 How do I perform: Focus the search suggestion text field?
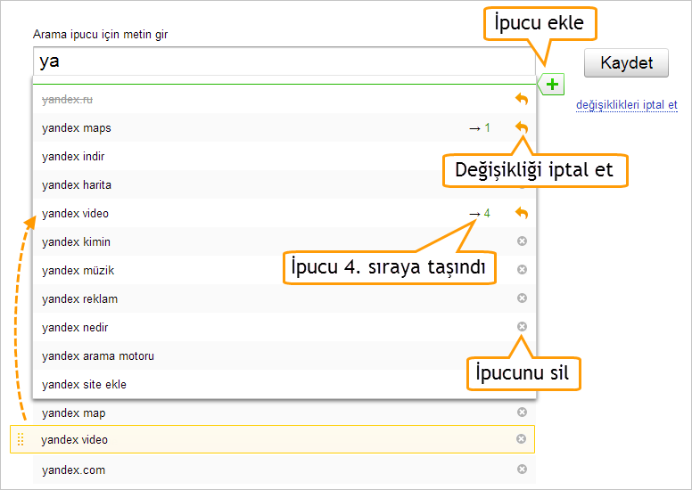(x=284, y=61)
